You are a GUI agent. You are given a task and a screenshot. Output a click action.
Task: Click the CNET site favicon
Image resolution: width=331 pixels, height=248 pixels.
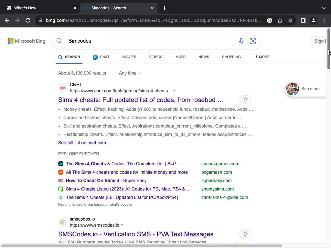coord(63,88)
